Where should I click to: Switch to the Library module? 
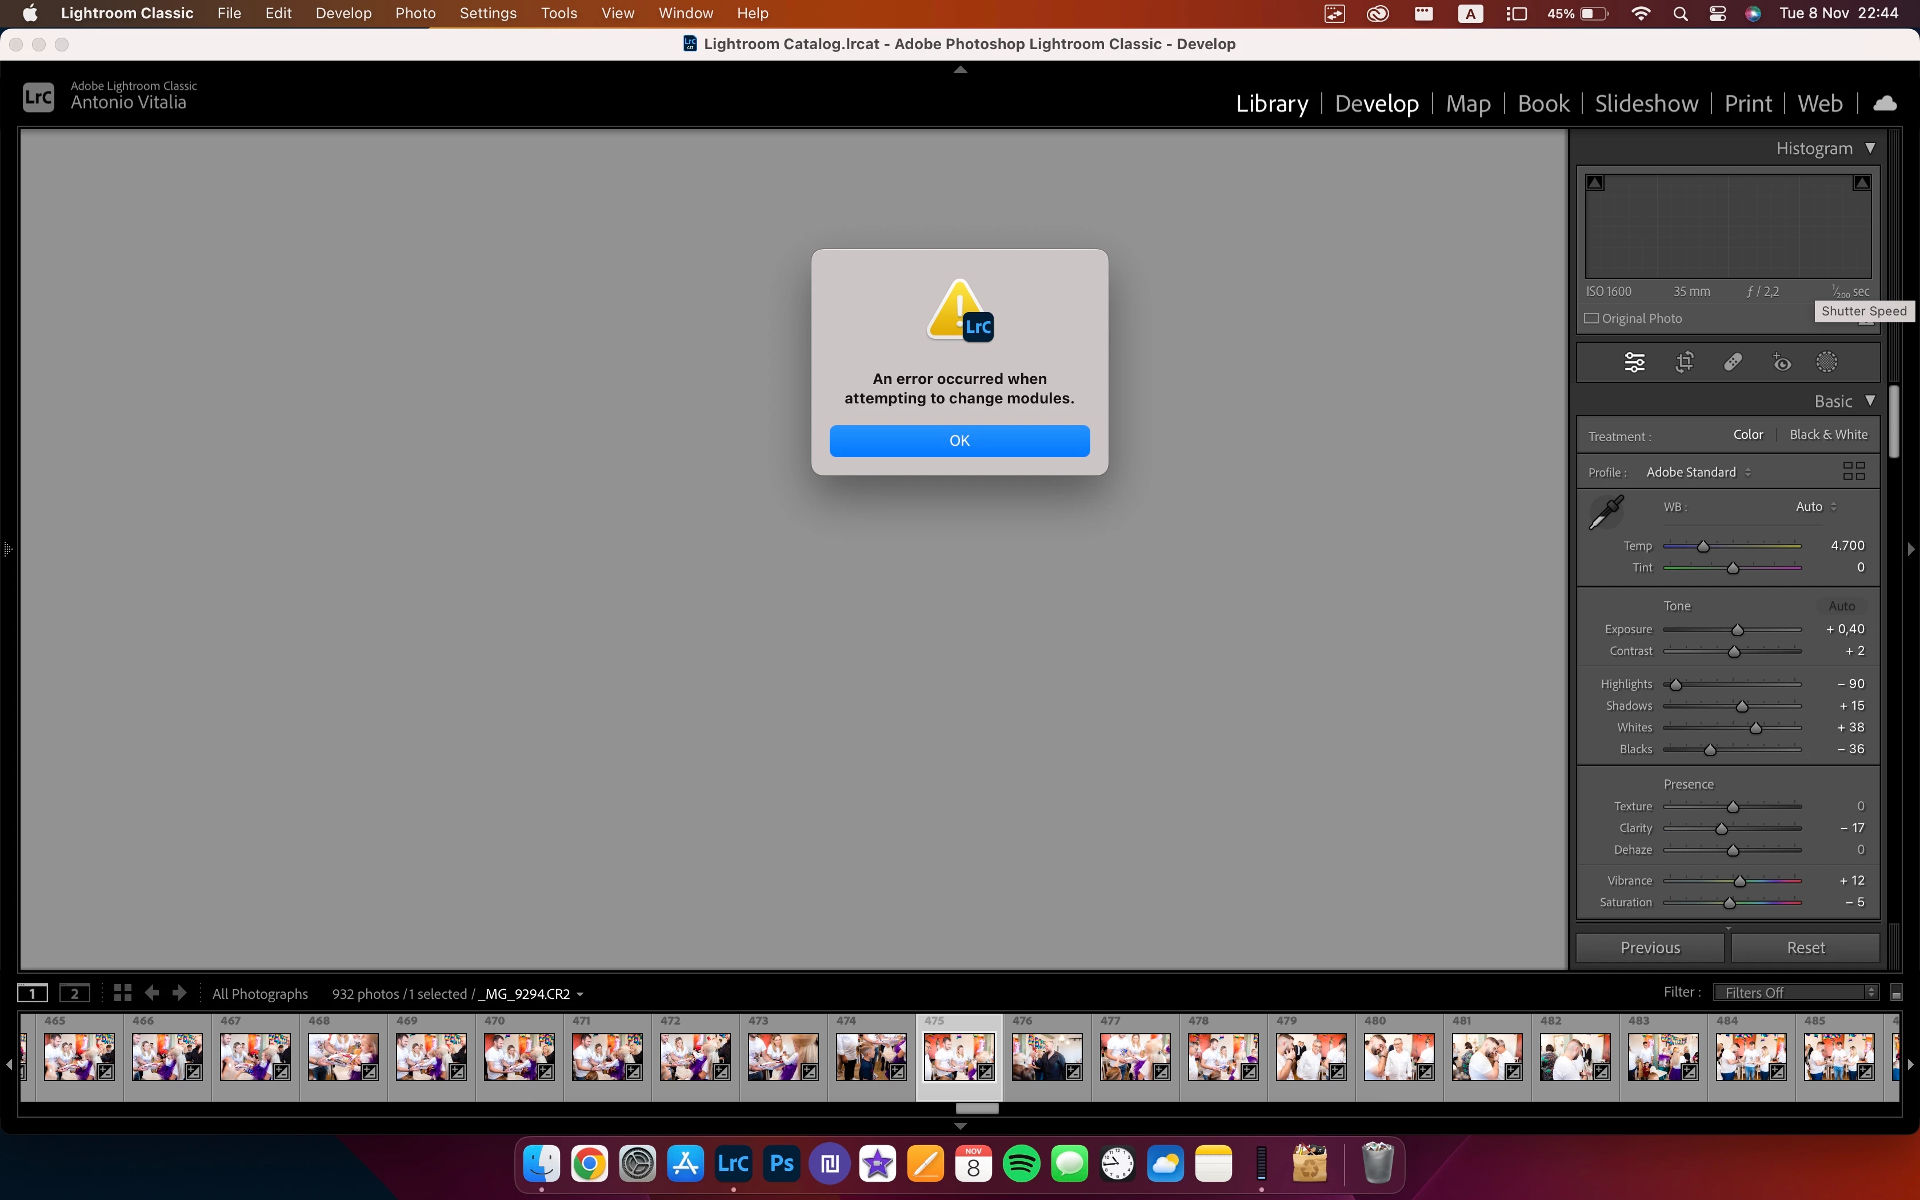point(1271,104)
